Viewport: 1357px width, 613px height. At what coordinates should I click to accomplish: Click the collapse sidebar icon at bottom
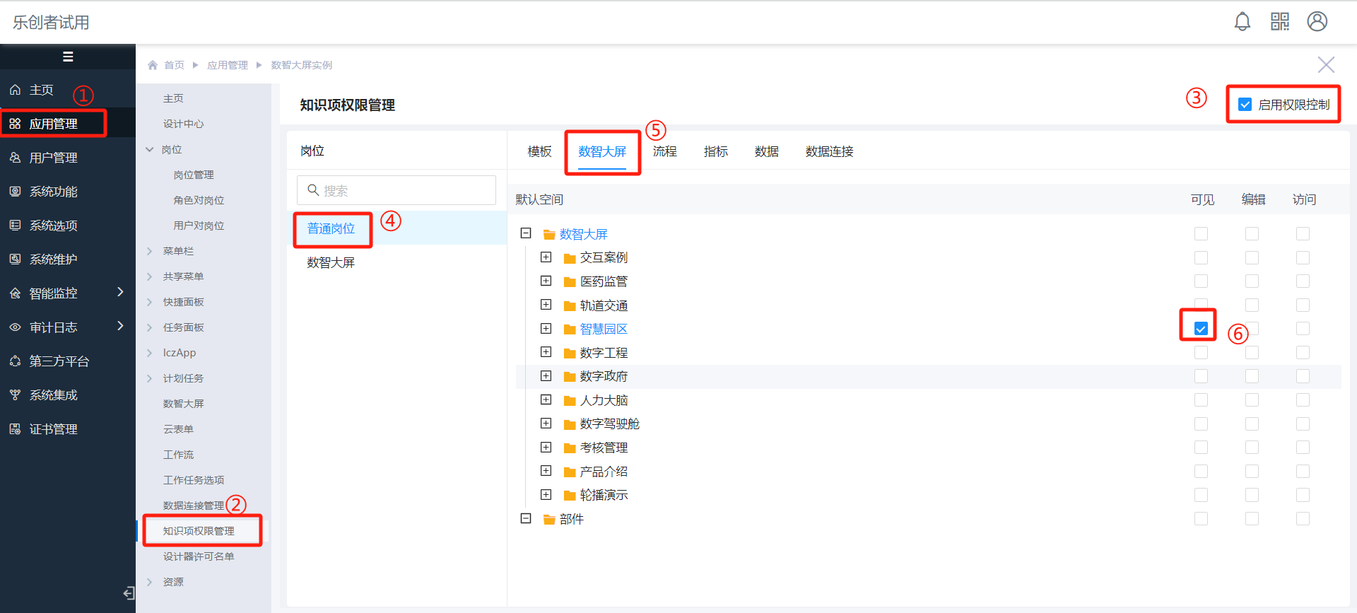(129, 593)
